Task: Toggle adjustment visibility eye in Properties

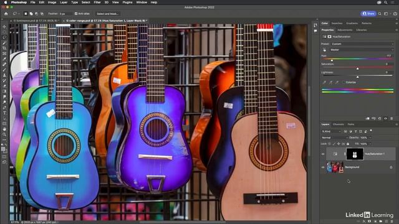Action: click(x=385, y=118)
